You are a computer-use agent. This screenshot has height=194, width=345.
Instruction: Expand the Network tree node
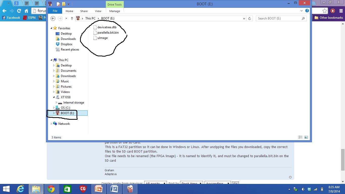pos(51,124)
